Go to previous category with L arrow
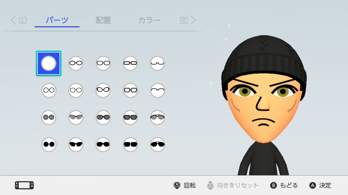 19,20
